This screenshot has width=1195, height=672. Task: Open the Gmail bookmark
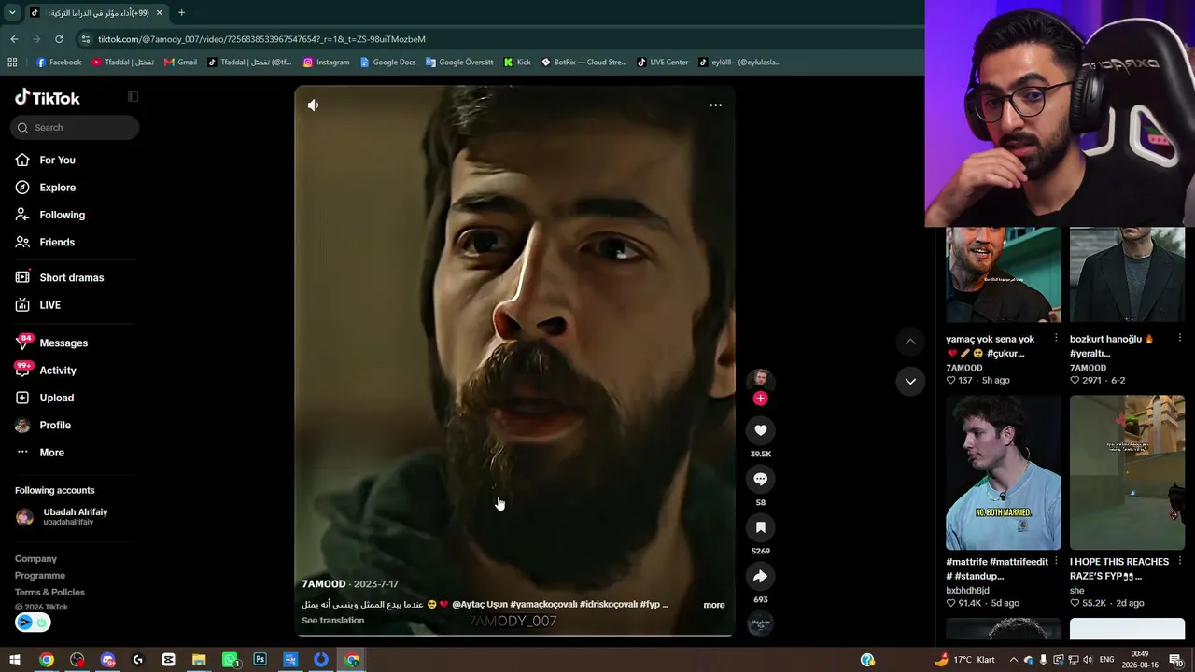point(180,63)
